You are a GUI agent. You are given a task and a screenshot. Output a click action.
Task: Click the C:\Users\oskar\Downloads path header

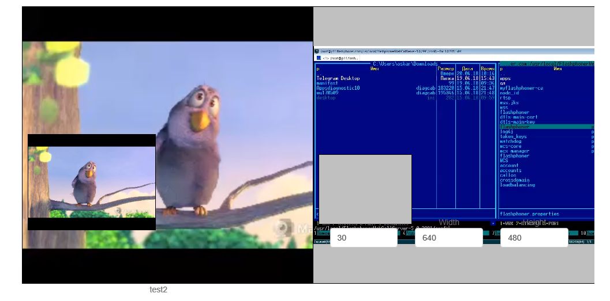click(x=405, y=63)
